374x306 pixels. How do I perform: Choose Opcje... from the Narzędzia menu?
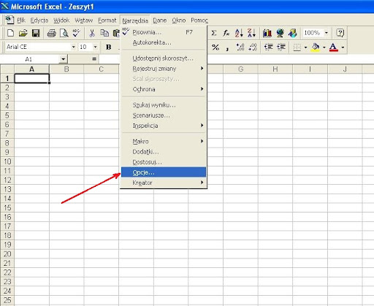164,172
